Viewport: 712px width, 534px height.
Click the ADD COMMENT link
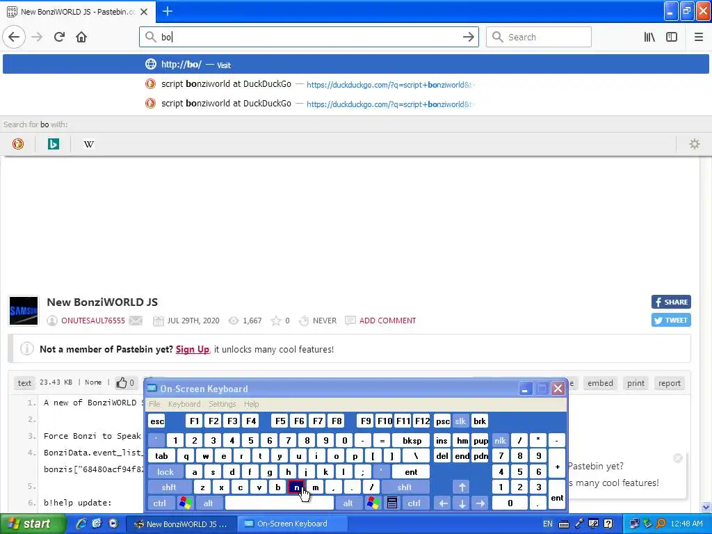[x=387, y=321]
